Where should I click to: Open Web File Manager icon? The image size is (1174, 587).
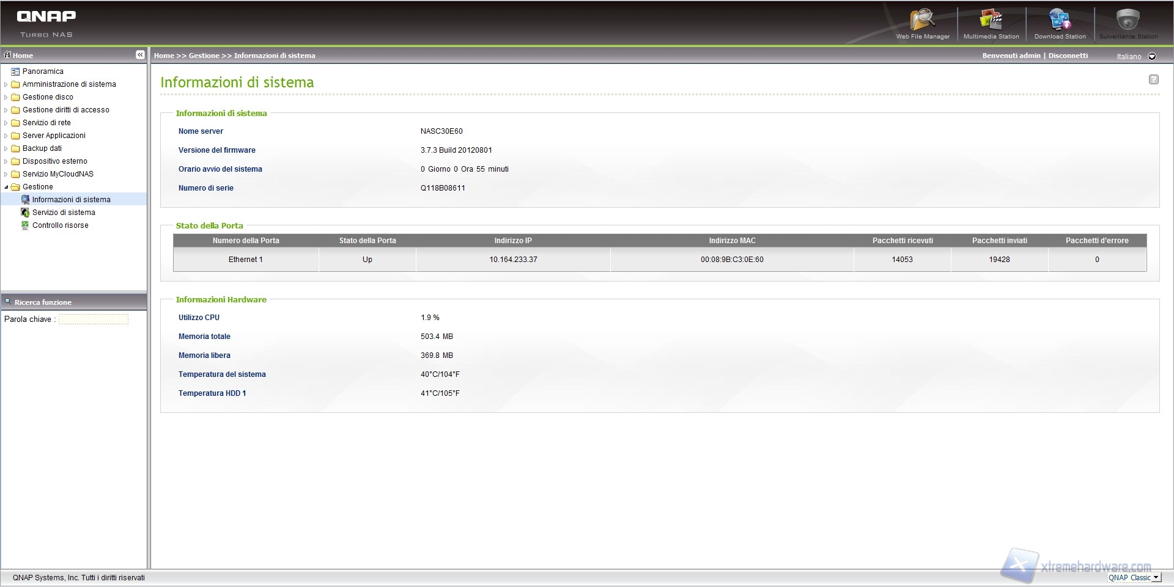(922, 21)
